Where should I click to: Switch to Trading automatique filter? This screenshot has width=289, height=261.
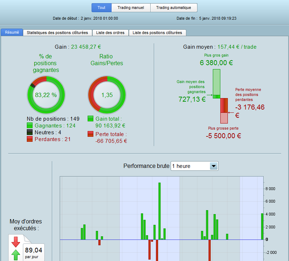coord(174,8)
